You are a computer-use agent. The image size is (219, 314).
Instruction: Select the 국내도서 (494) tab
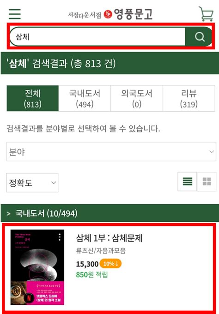coord(85,98)
